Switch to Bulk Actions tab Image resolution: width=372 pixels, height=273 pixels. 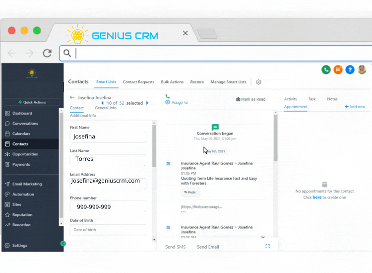coord(172,82)
